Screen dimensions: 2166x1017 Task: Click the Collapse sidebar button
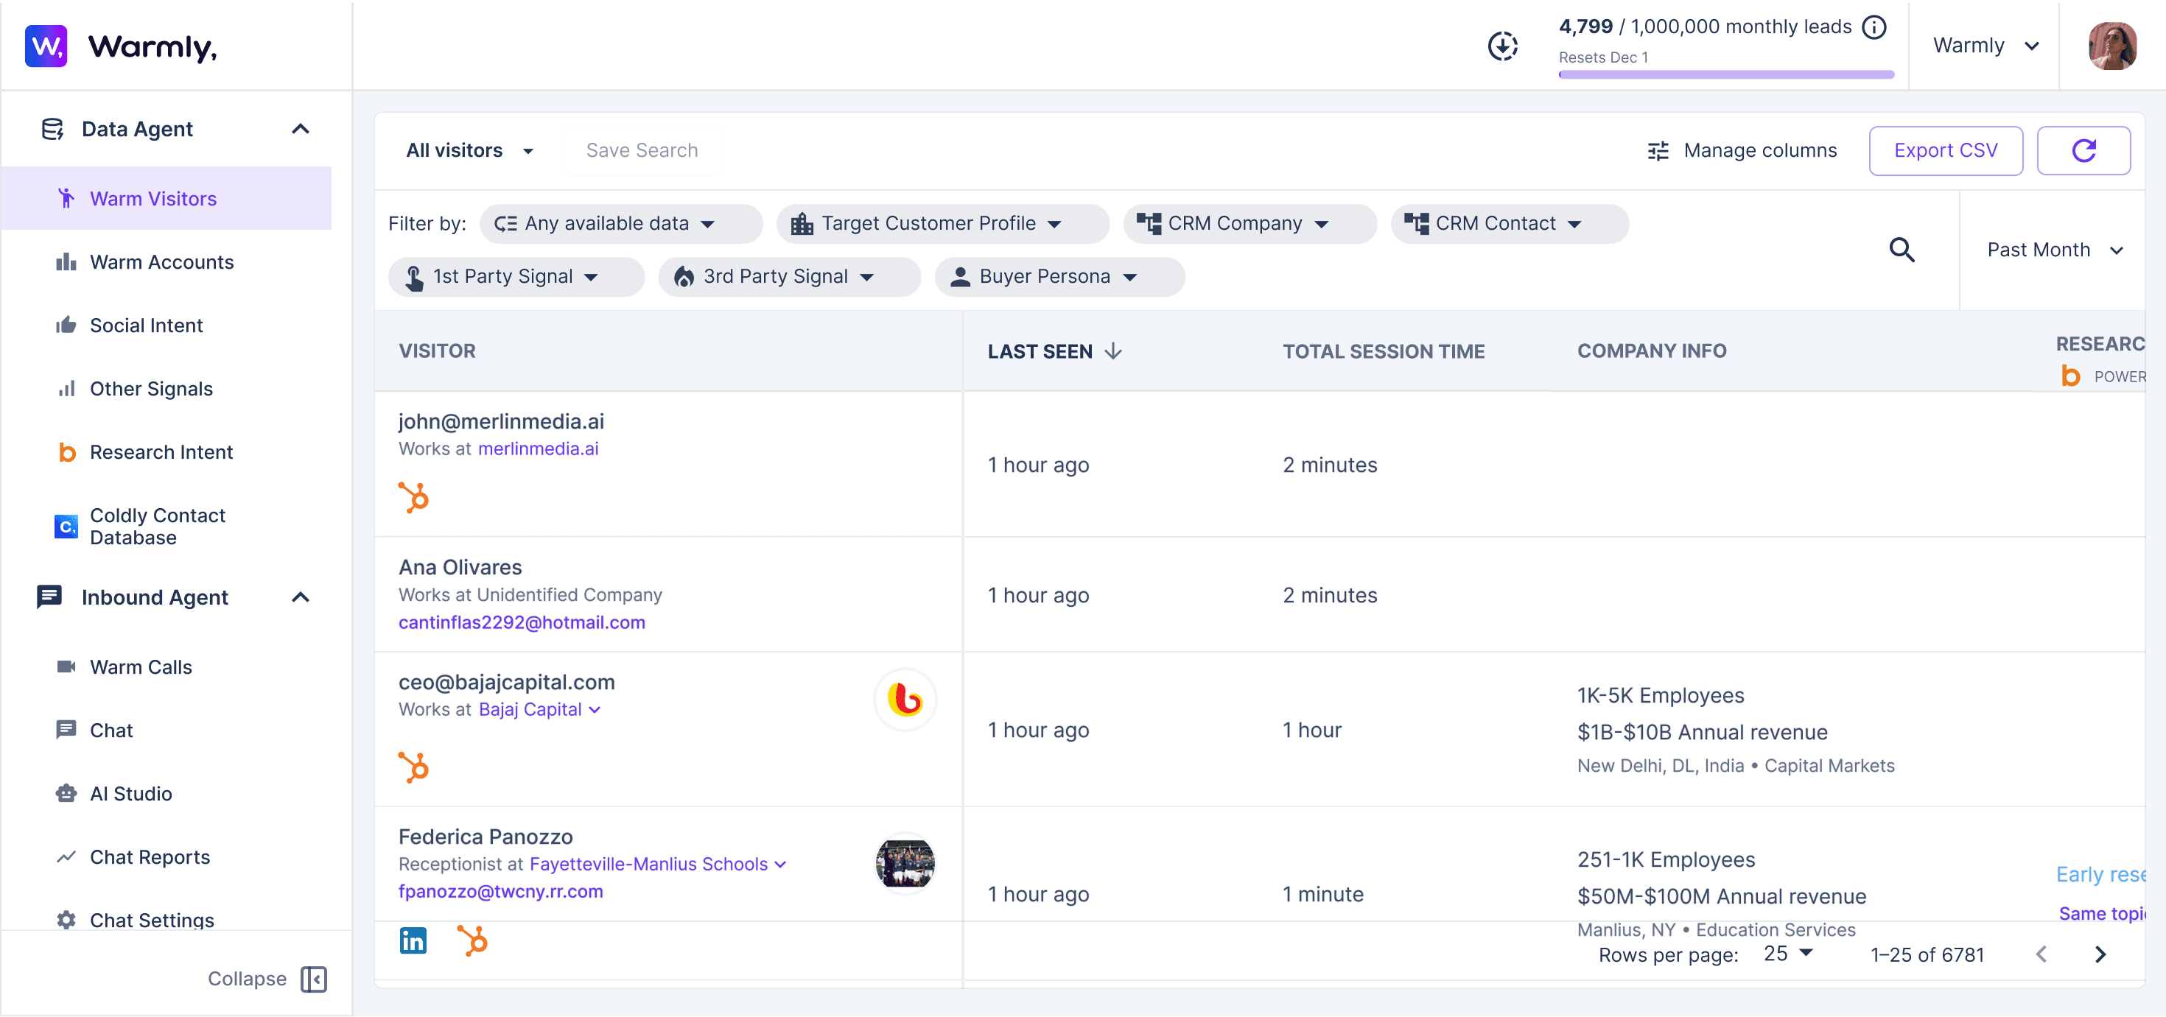[x=267, y=979]
